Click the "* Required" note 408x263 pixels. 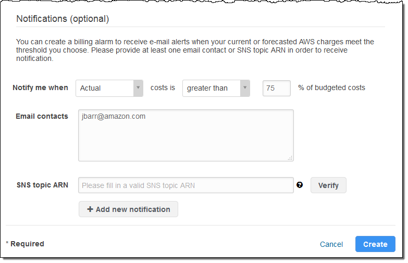(25, 244)
